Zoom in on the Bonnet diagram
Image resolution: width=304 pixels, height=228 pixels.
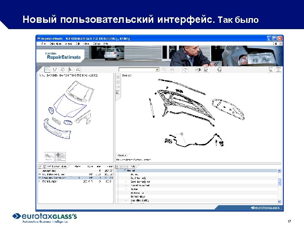118,77
